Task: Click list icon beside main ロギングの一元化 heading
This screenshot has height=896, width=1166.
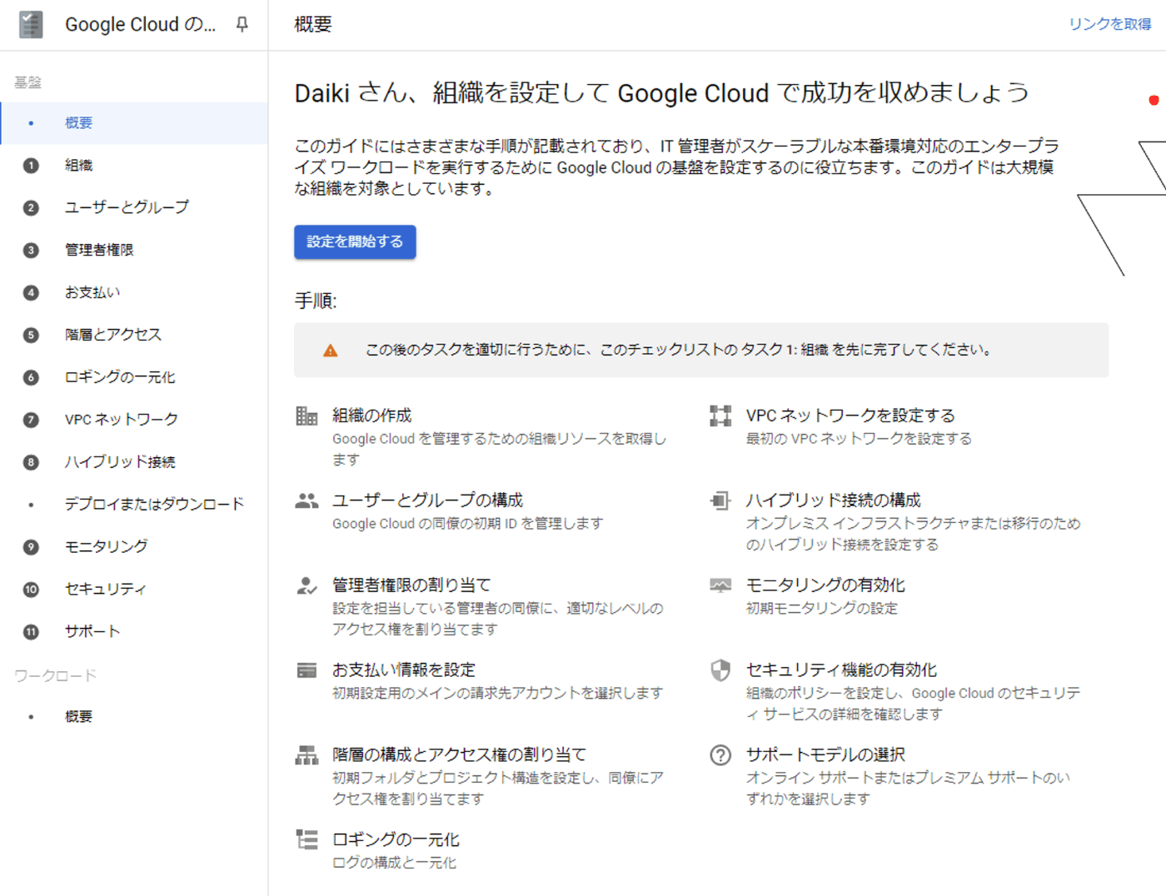Action: tap(306, 839)
